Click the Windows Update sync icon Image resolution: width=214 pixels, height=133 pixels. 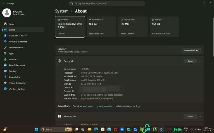pos(5,89)
